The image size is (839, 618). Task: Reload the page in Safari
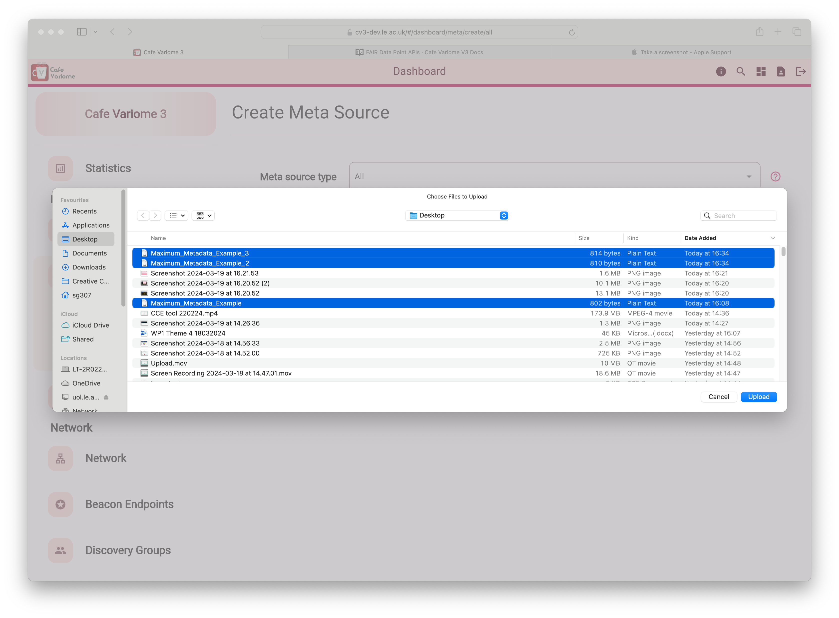[571, 32]
